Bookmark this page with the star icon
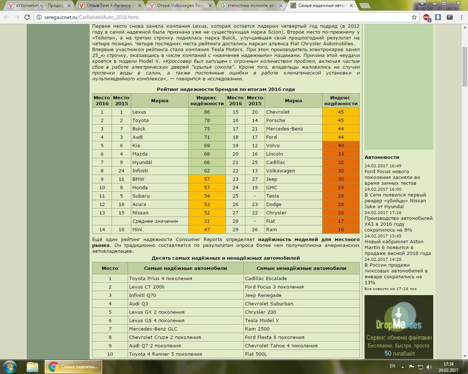 pos(414,17)
